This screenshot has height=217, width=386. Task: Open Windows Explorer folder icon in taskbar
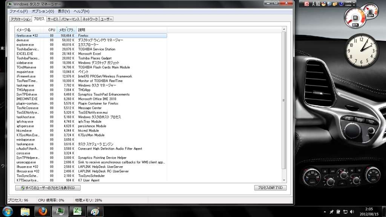pyautogui.click(x=25, y=211)
